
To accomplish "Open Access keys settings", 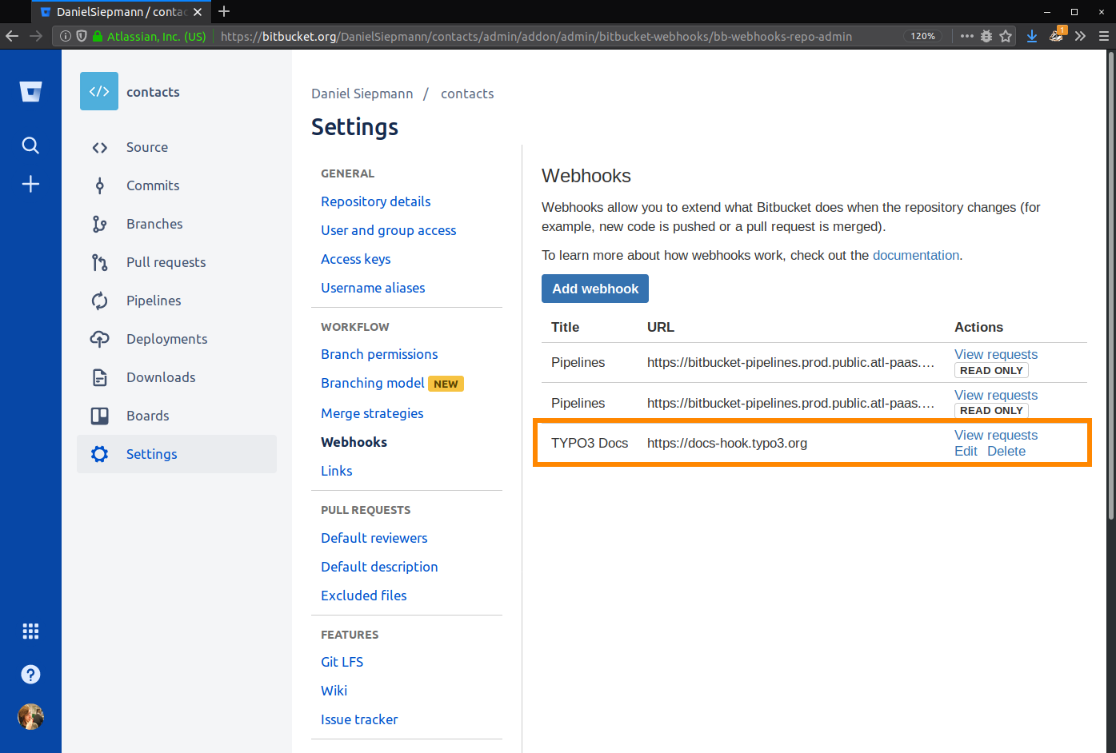I will point(356,259).
